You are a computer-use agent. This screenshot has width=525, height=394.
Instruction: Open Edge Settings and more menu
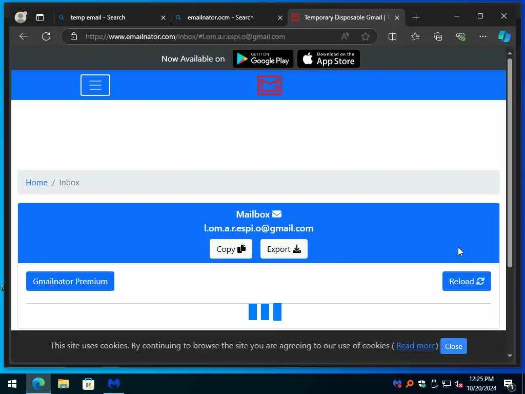pos(483,36)
